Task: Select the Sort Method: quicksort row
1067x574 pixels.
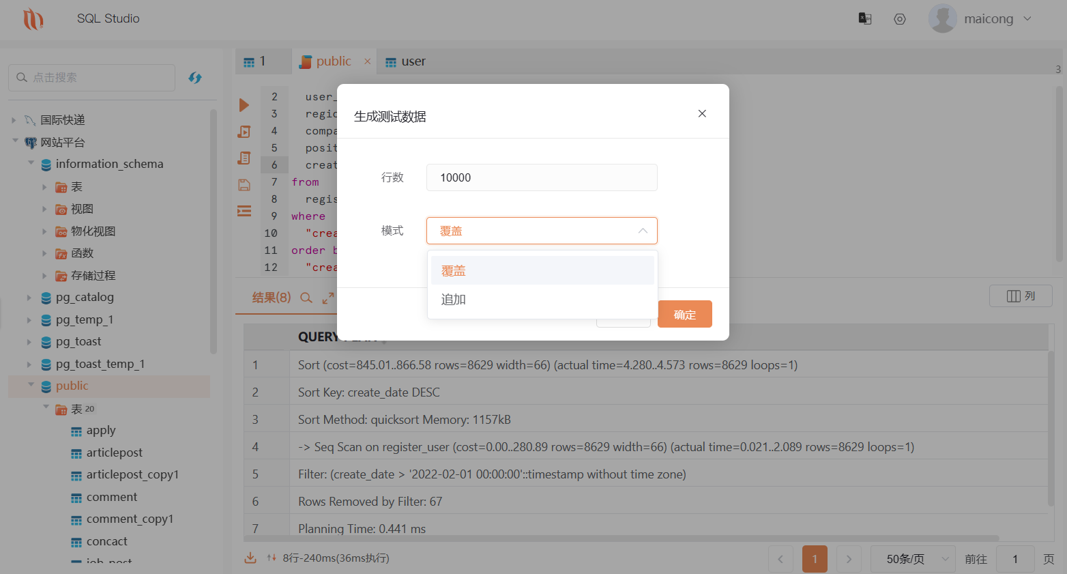Action: pyautogui.click(x=645, y=419)
